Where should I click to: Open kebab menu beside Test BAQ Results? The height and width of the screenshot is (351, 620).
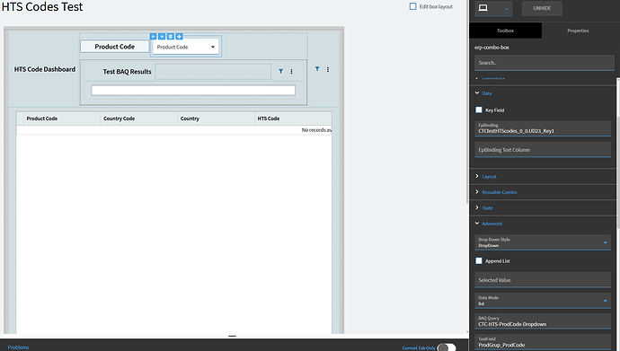(x=291, y=72)
